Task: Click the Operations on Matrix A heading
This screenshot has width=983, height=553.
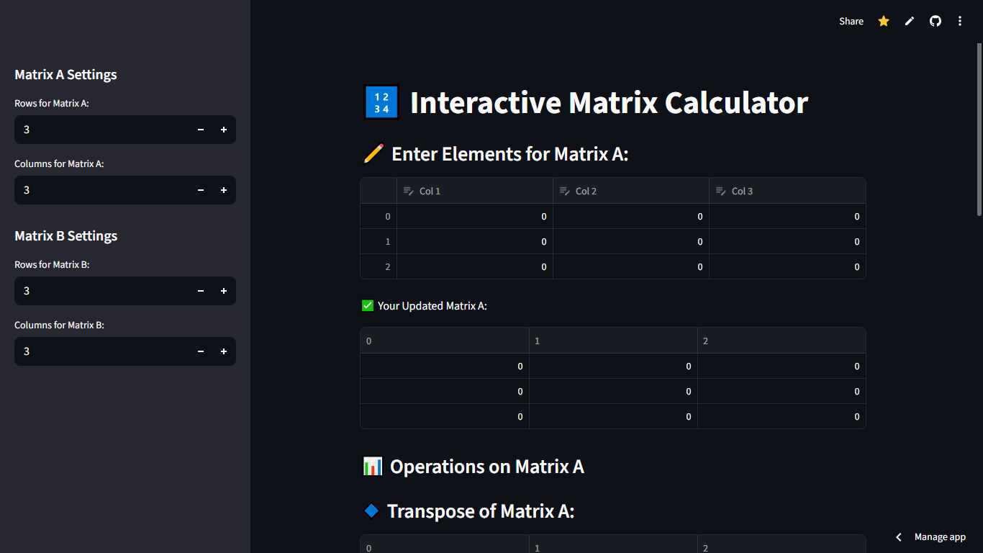Action: coord(487,467)
